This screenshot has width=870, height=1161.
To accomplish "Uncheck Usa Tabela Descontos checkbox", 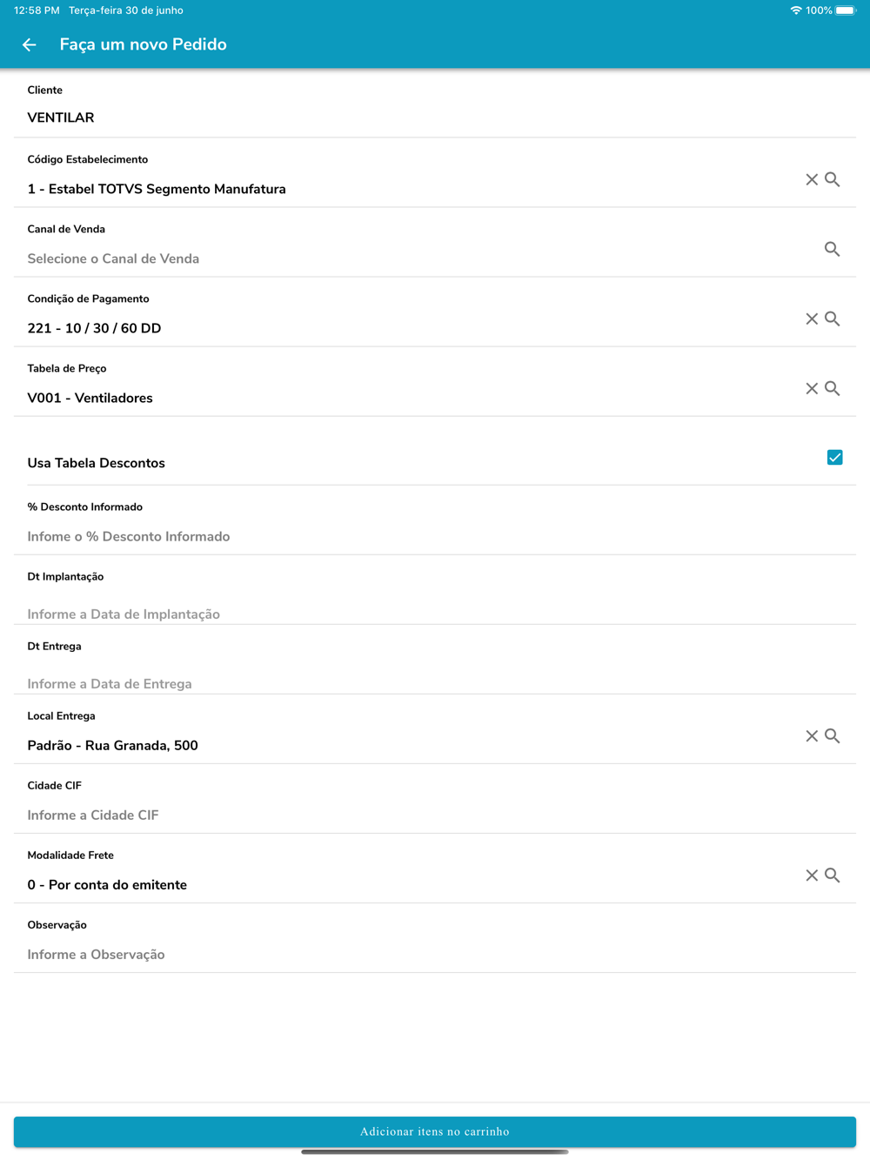I will [834, 458].
